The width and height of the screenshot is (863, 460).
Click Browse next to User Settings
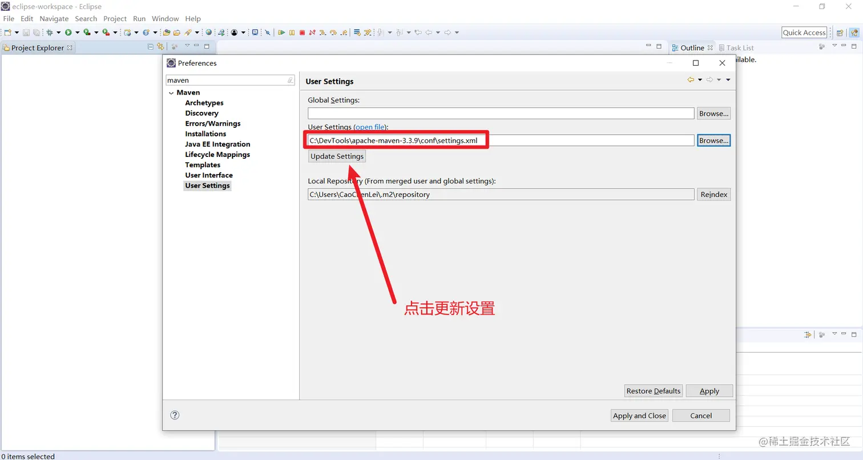click(x=713, y=140)
